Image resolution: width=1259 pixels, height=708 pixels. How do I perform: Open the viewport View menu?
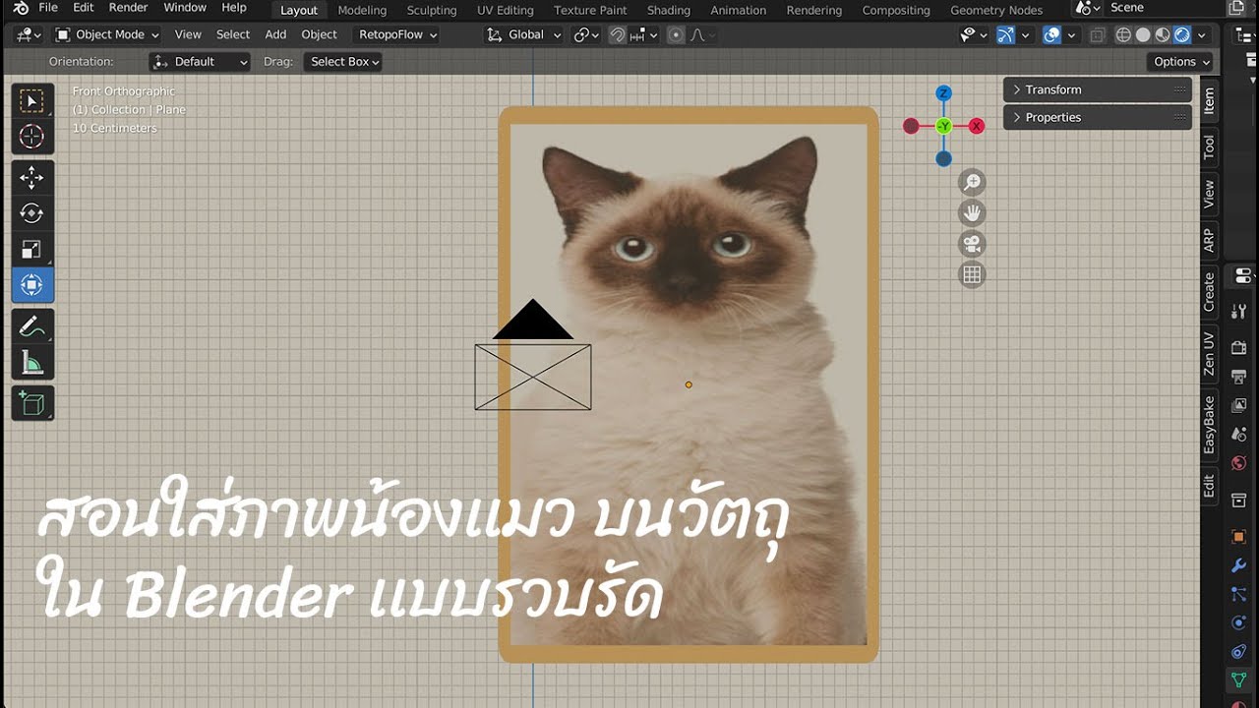pyautogui.click(x=188, y=34)
